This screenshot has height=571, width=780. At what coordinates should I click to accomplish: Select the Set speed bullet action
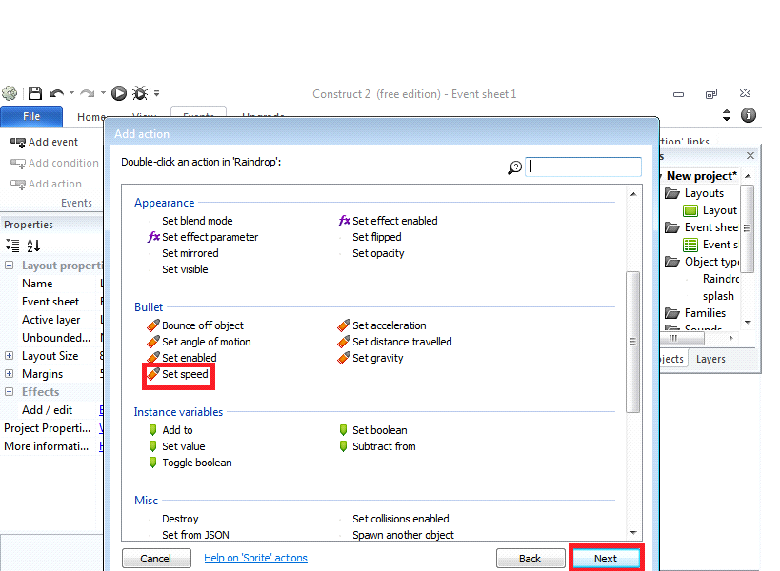(178, 374)
